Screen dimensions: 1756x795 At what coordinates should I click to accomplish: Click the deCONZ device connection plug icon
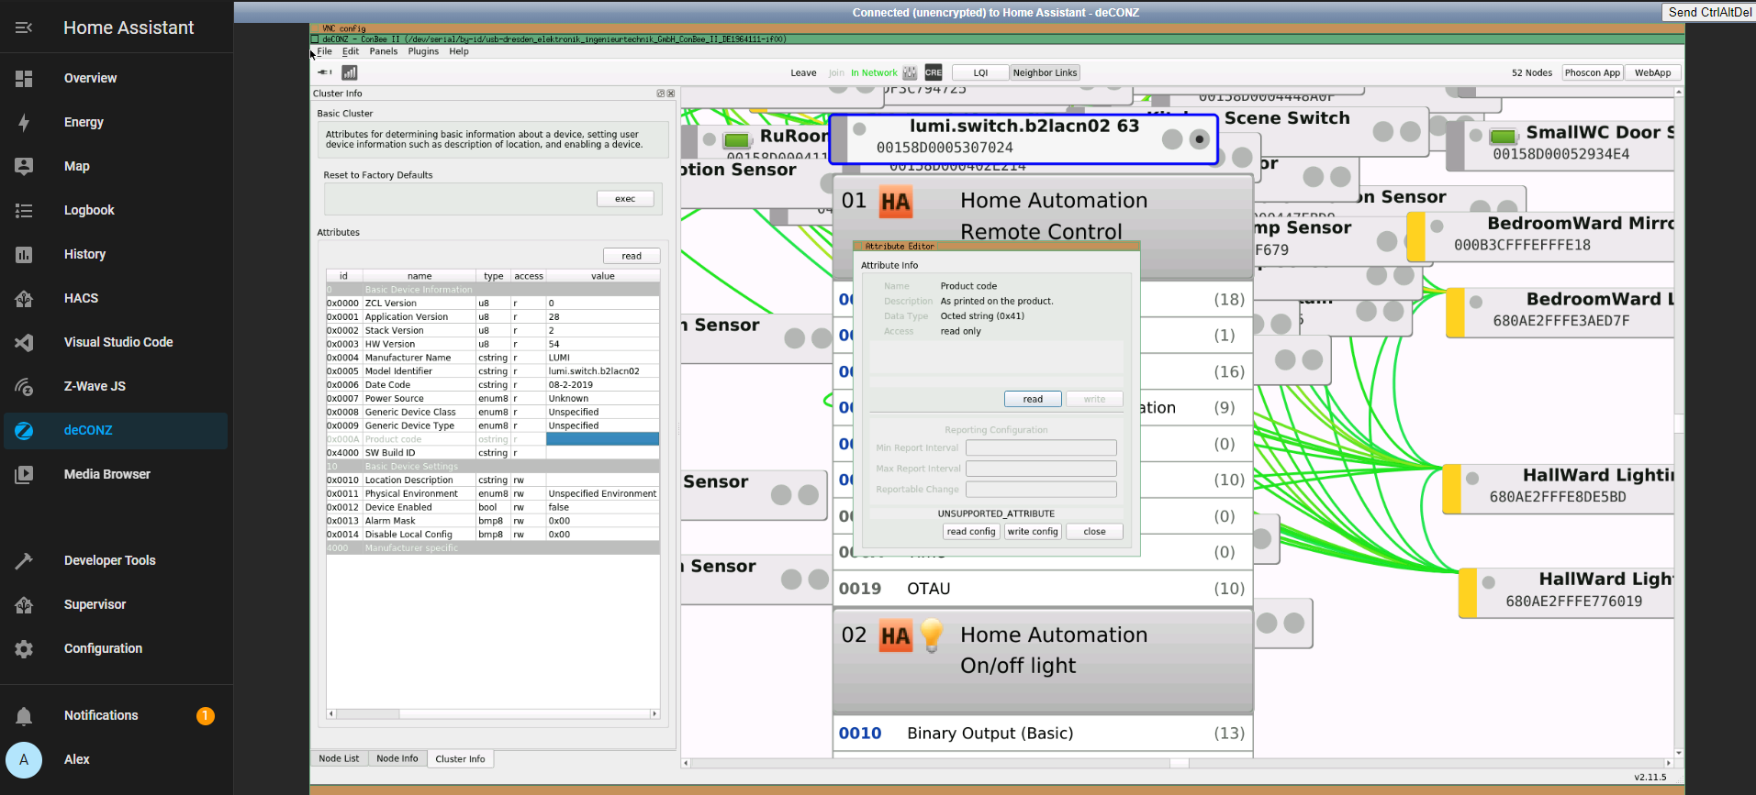324,72
